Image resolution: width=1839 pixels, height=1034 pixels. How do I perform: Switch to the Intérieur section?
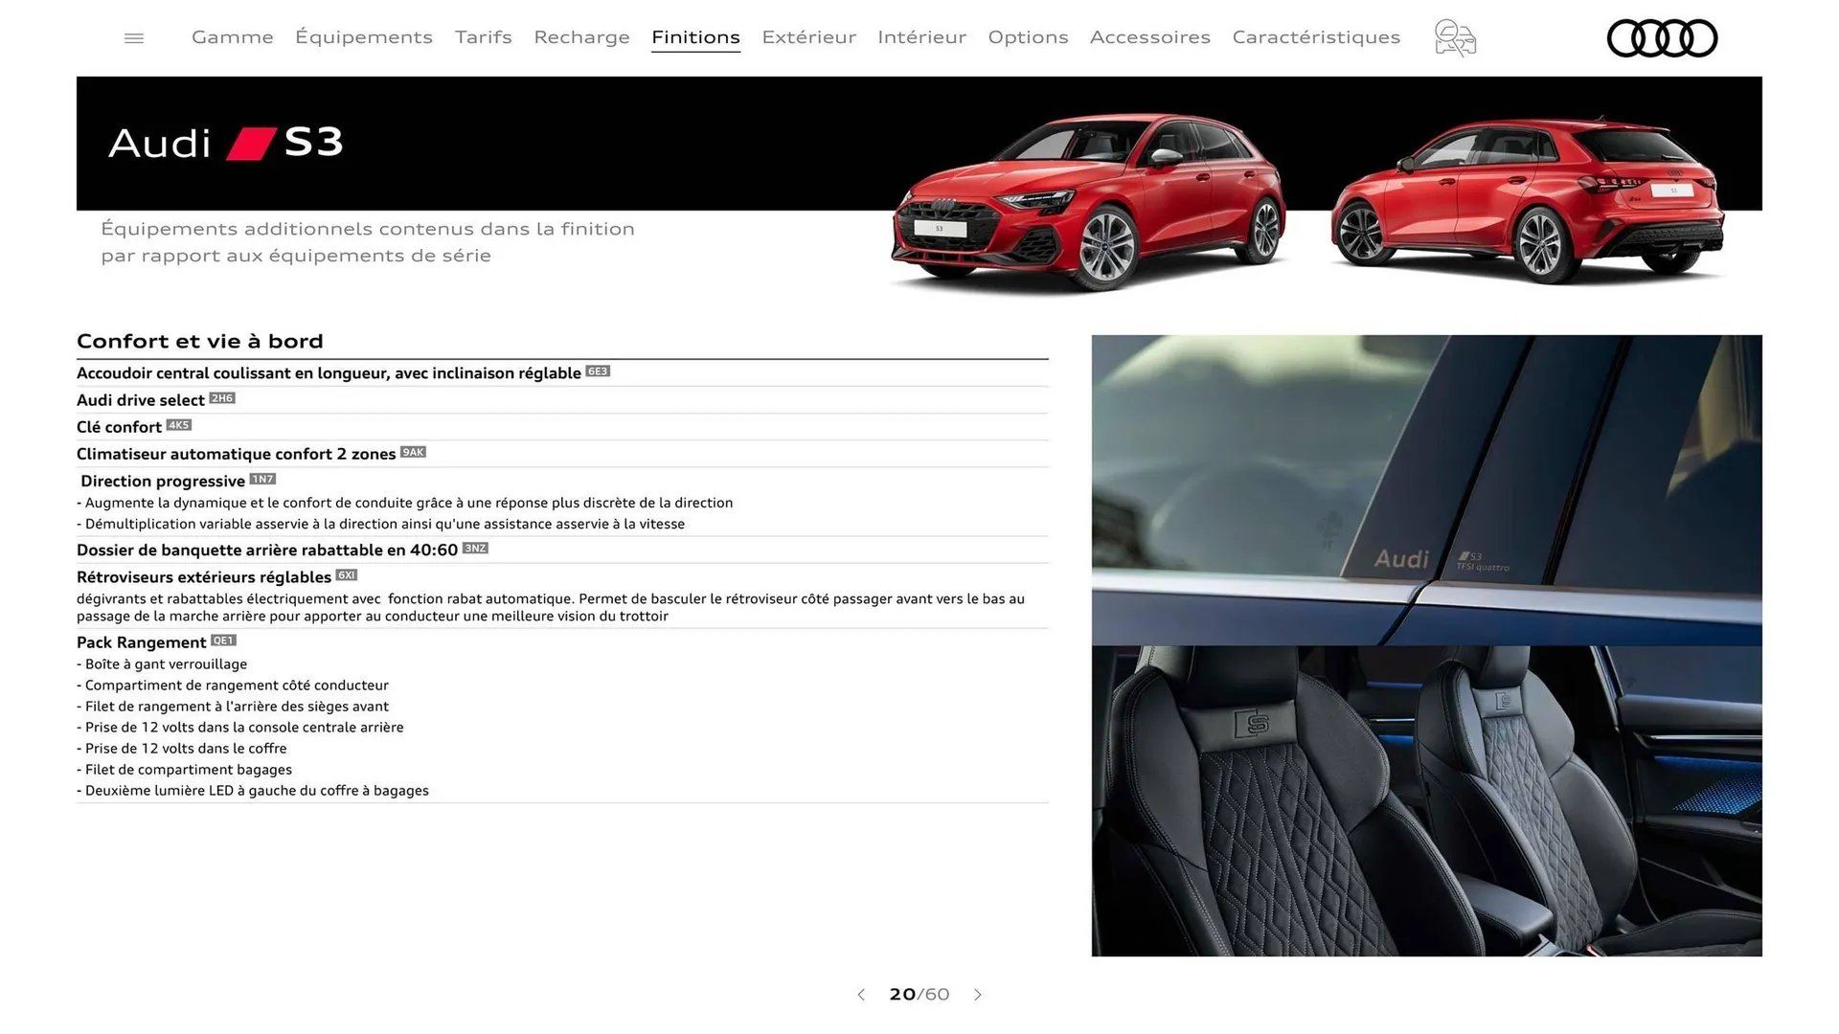click(921, 37)
